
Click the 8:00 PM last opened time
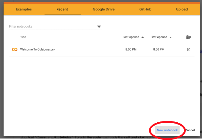[131, 49]
